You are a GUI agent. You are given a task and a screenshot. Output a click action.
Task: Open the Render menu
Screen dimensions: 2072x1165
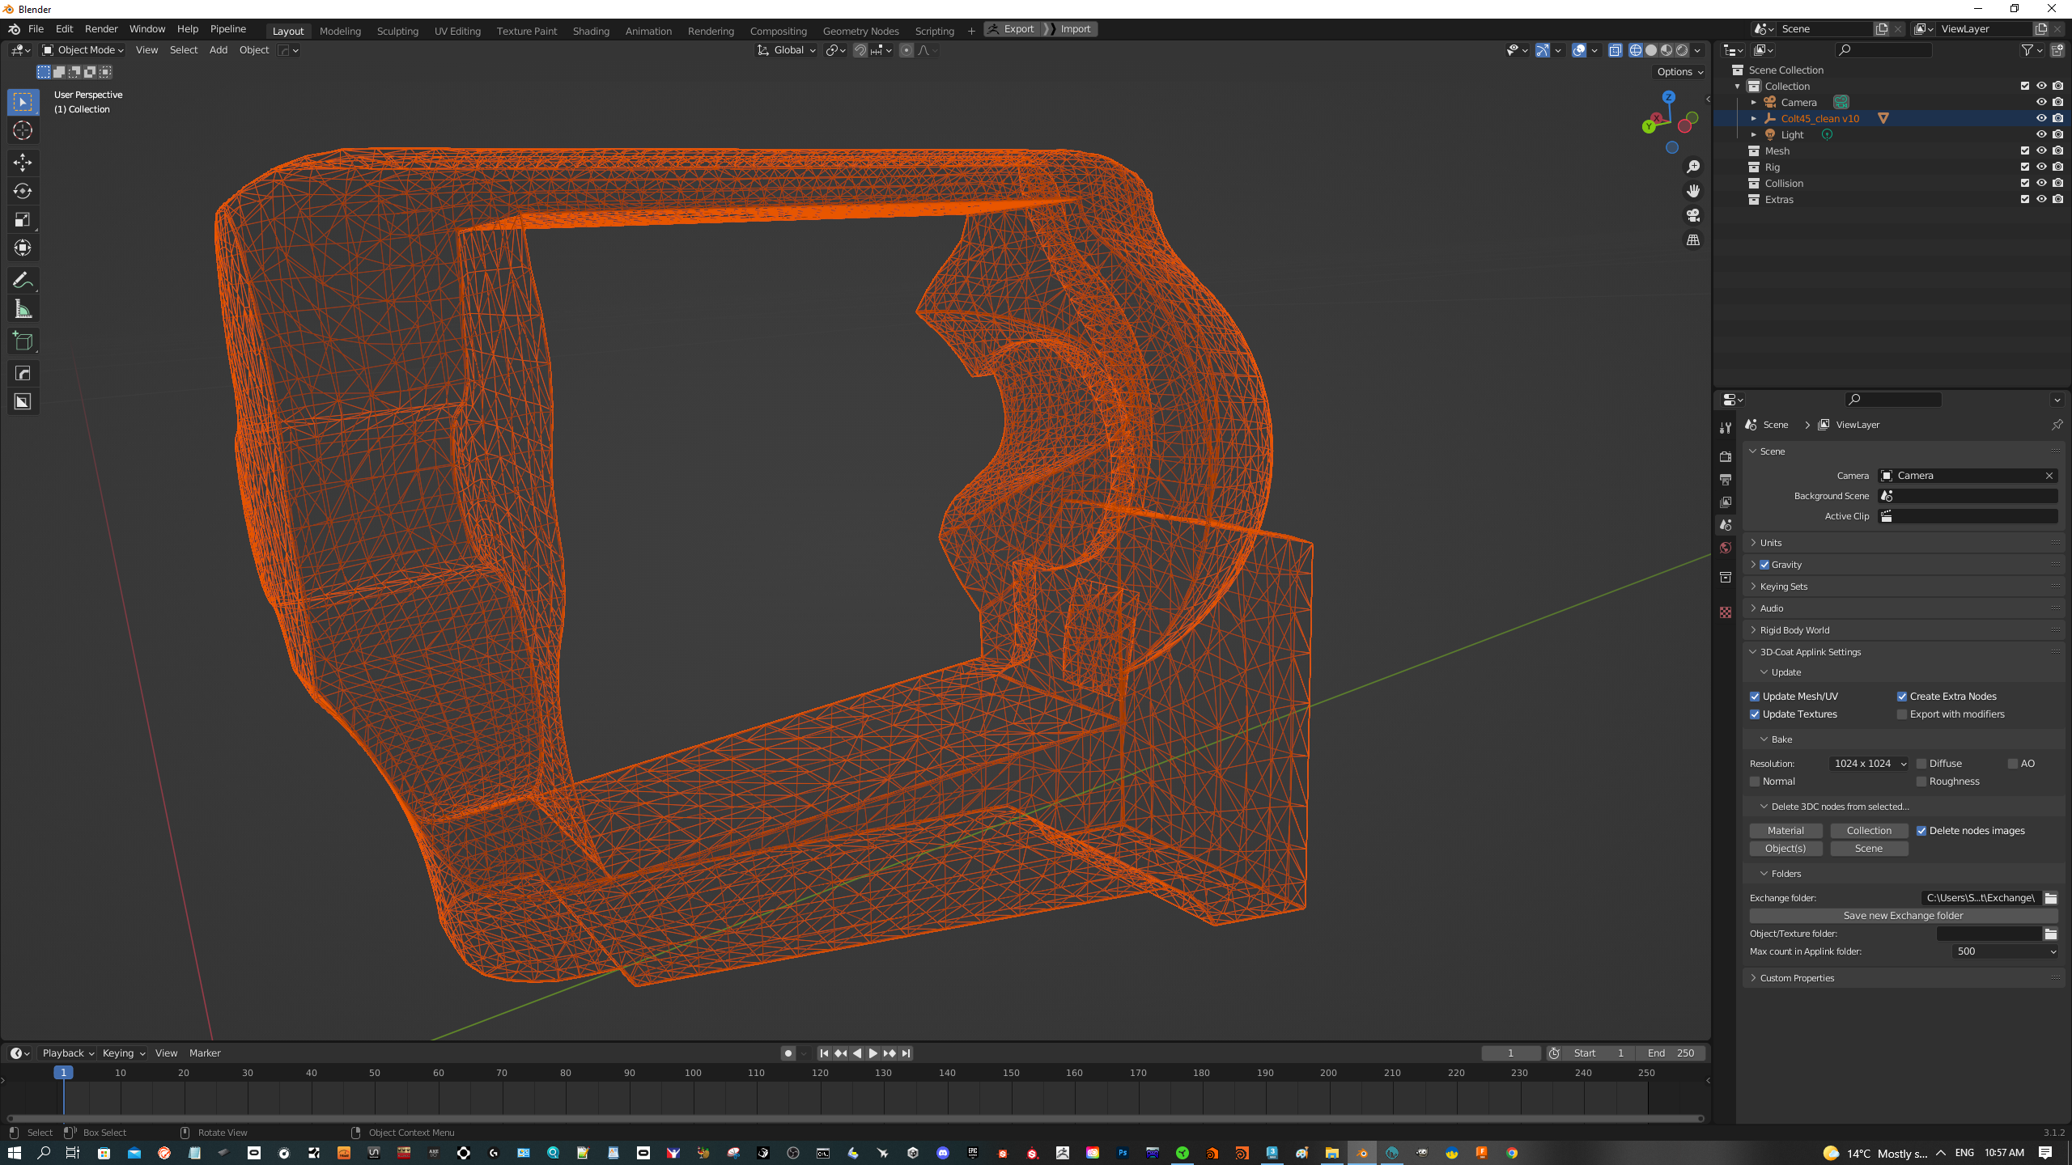[100, 28]
